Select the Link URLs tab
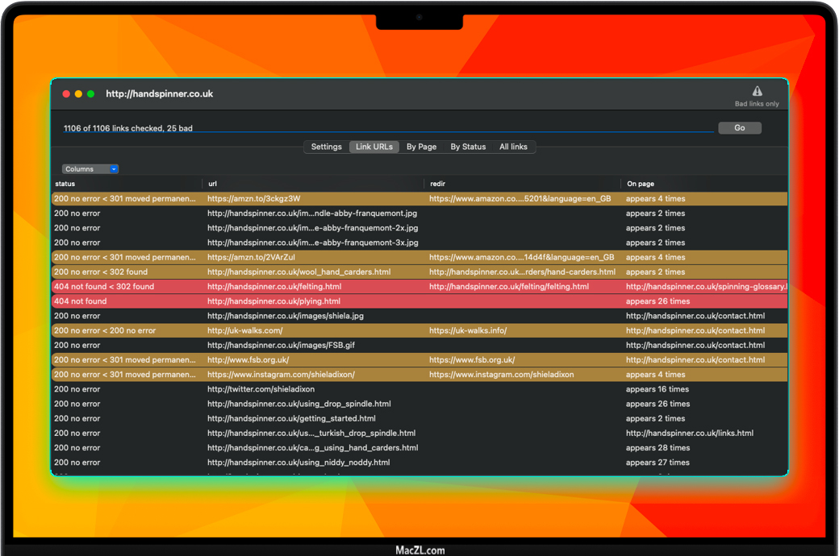The height and width of the screenshot is (556, 839). [x=374, y=147]
